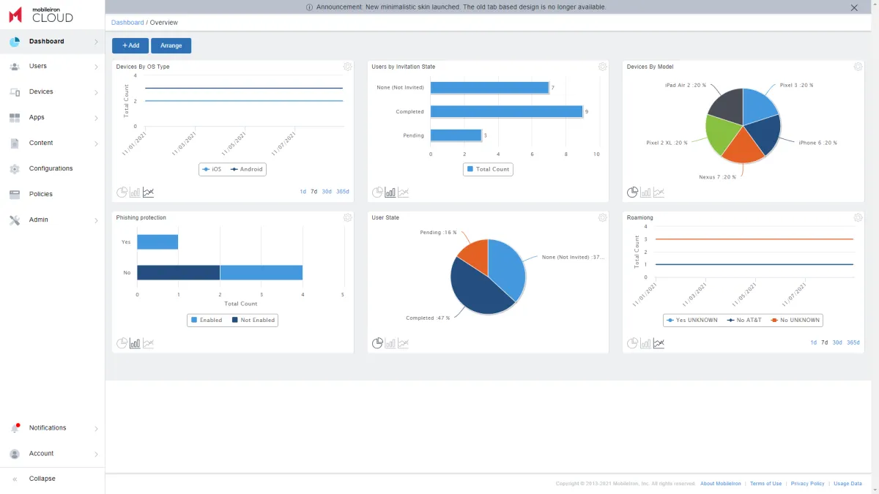
Task: Click the + Add button
Action: pyautogui.click(x=130, y=45)
